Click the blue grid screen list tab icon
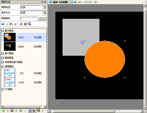 30,111
